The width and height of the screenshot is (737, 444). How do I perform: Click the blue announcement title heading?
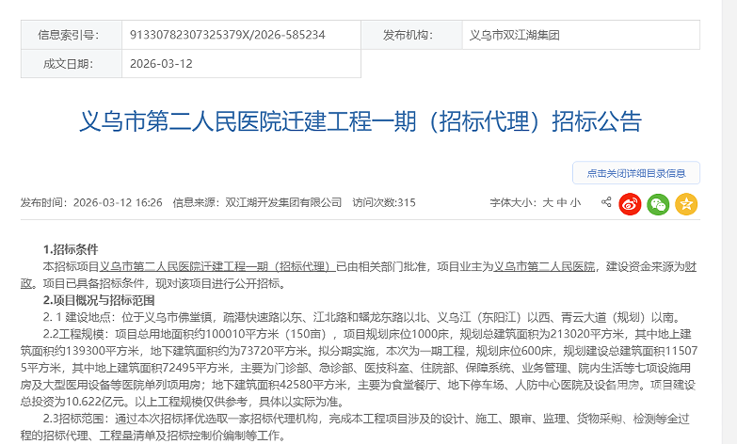tap(359, 122)
